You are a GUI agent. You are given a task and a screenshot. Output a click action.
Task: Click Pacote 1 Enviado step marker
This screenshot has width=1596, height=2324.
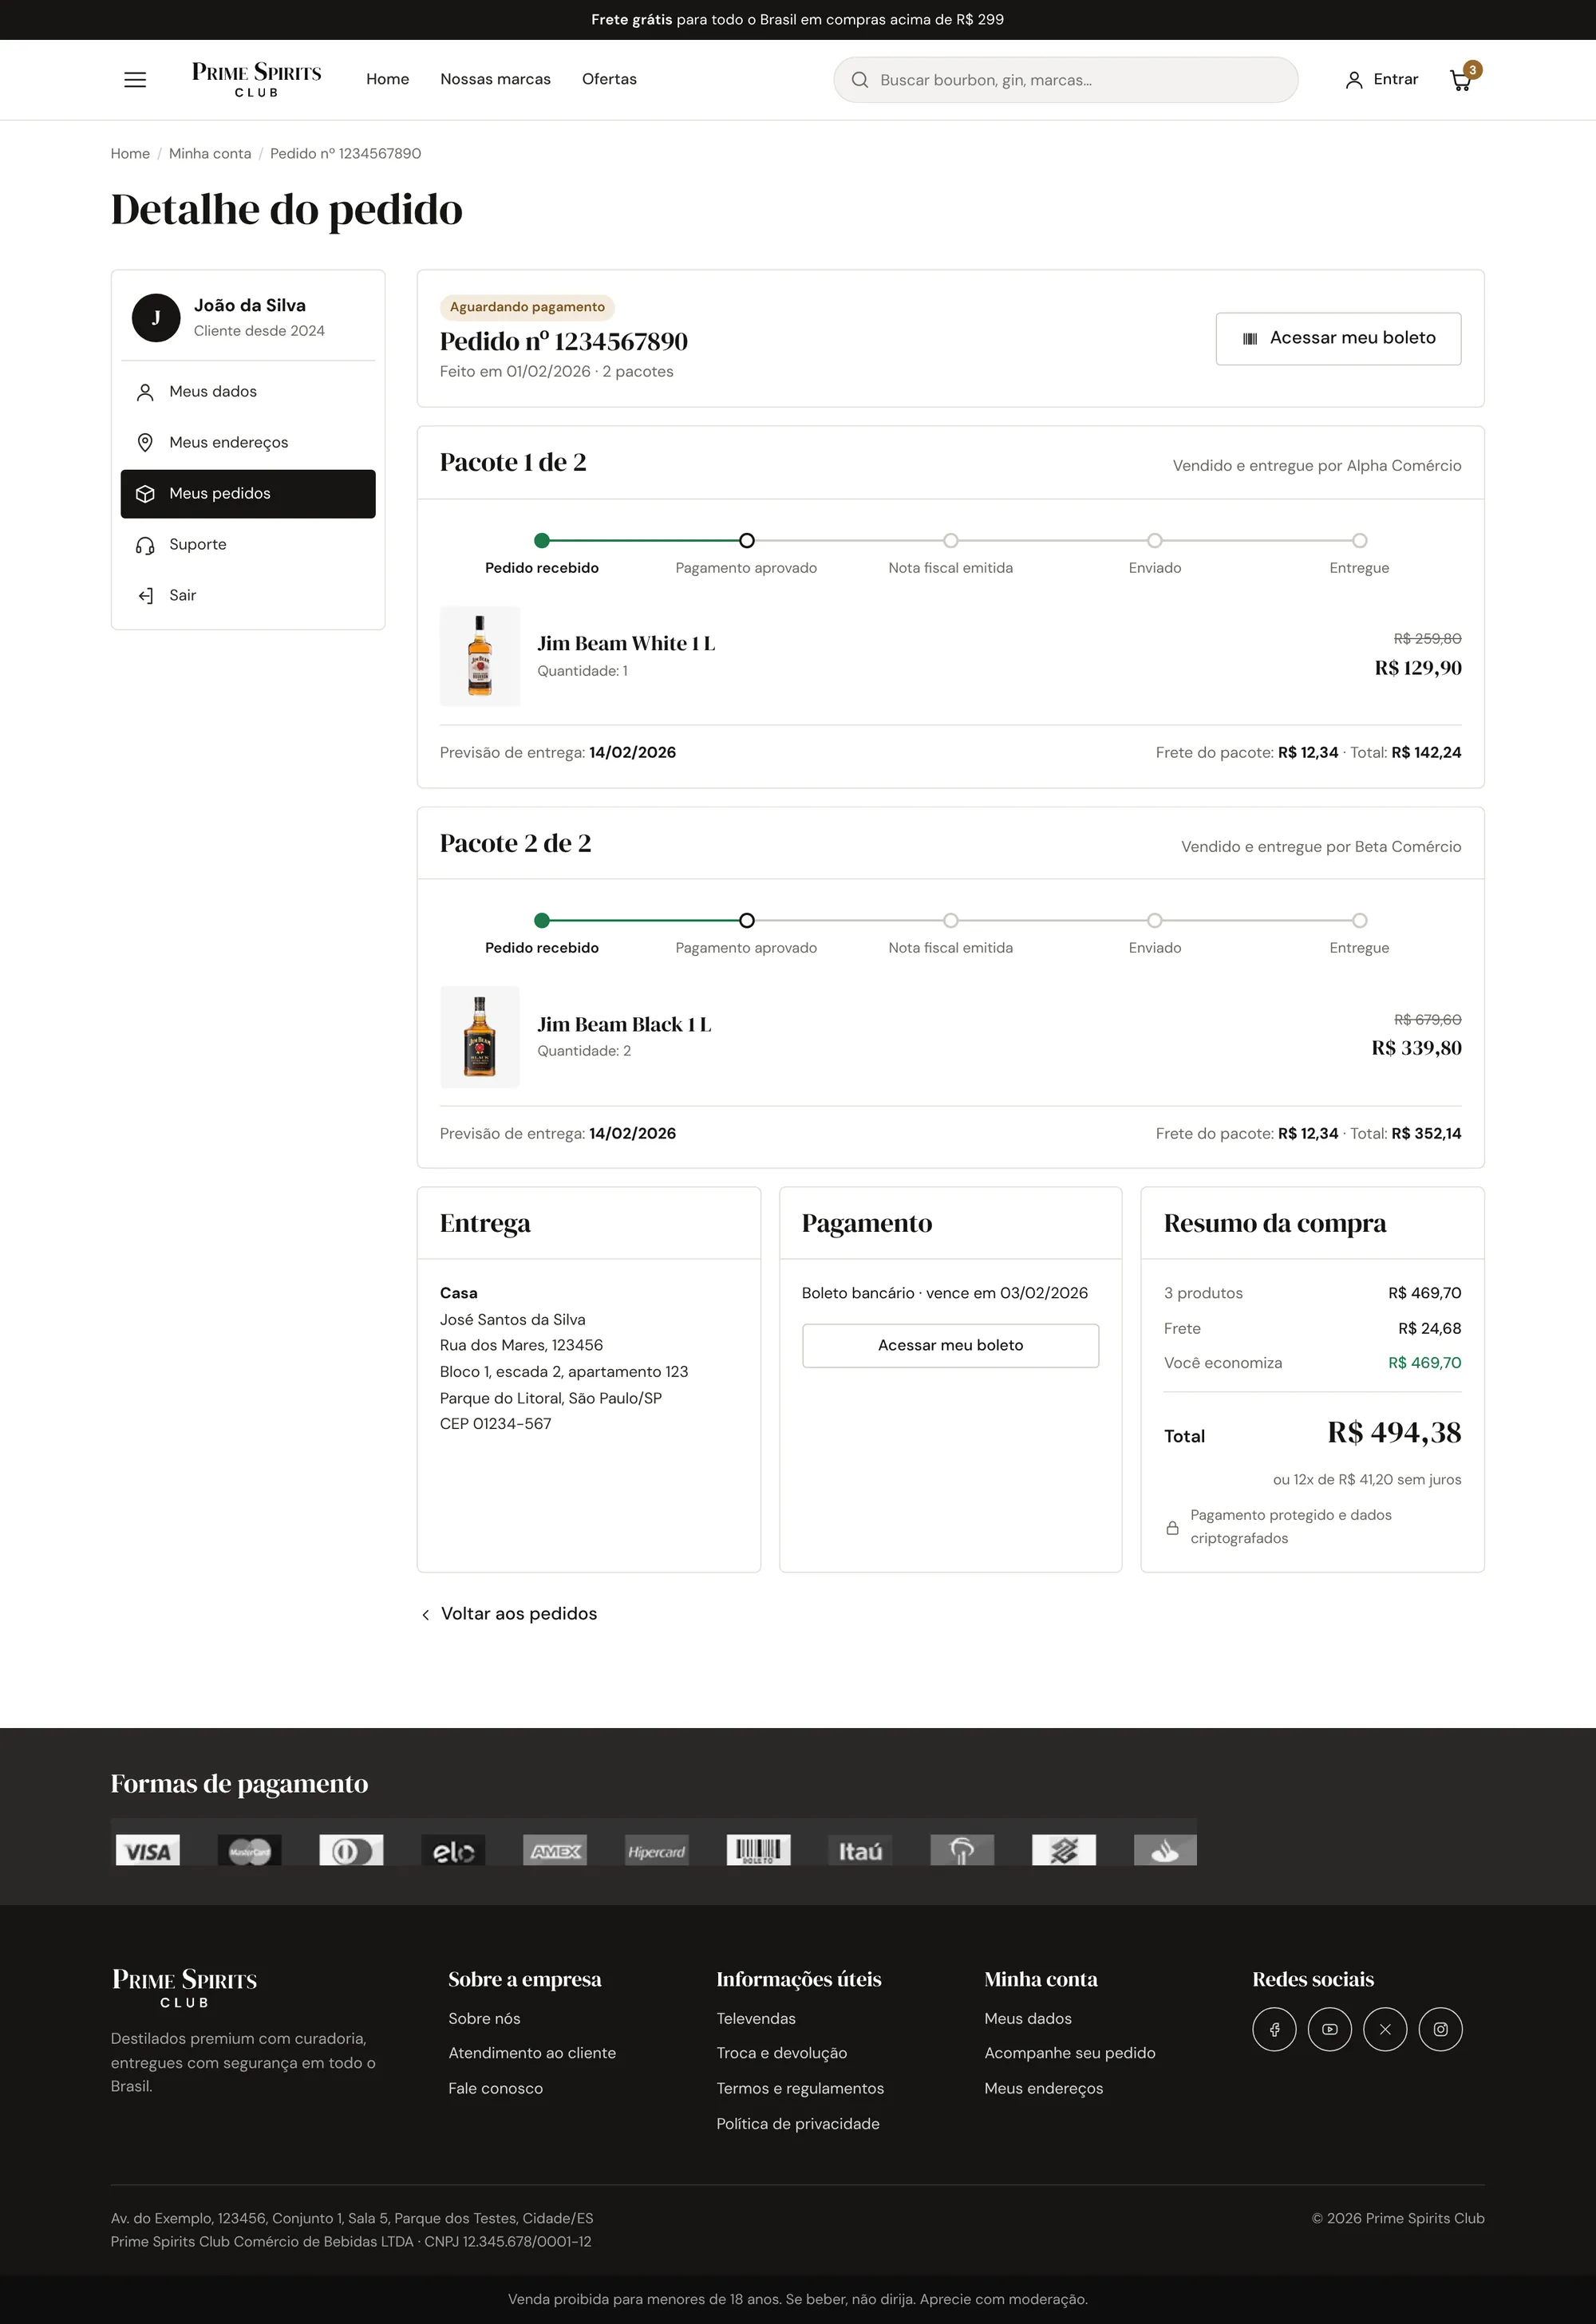coord(1155,541)
